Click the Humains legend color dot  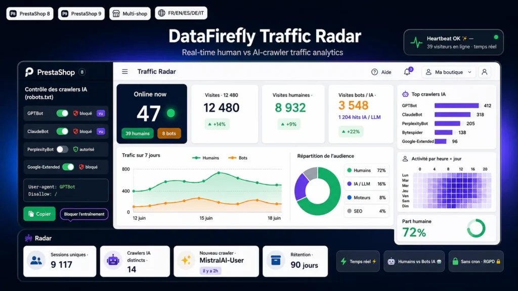(349, 170)
